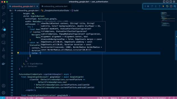This screenshot has width=177, height=99.
Task: Click the onboarding_google.dart breadcrumb
Action: tap(28, 10)
